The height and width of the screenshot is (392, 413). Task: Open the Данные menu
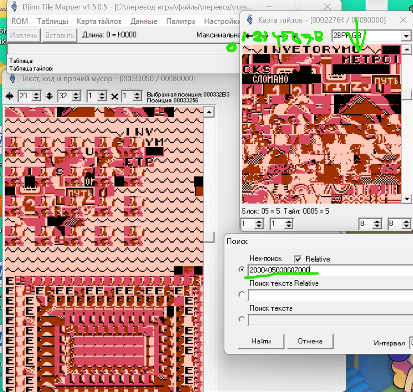coord(144,21)
